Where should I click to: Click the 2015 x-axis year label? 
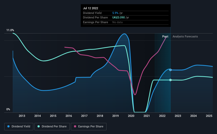(x=53, y=116)
